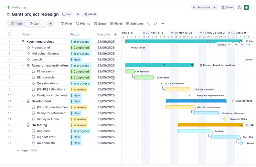
Task: Click the folder icon of Development row
Action: point(28,101)
